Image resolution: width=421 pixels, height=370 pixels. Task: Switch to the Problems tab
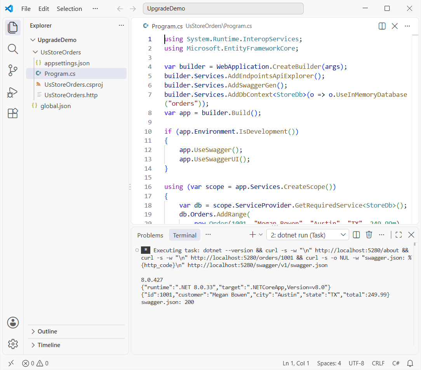(x=150, y=235)
